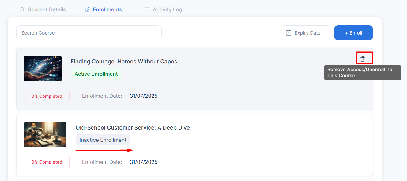Click the trash icon to unenroll from course

click(x=363, y=59)
